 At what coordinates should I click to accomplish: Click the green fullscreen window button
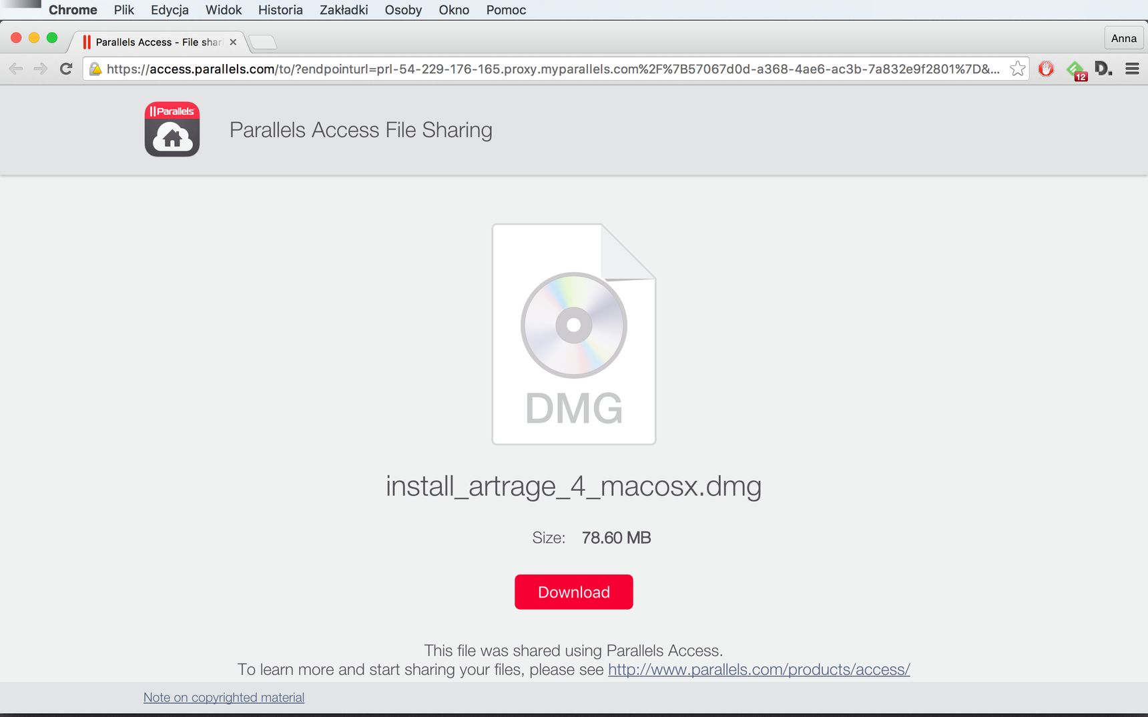(52, 38)
